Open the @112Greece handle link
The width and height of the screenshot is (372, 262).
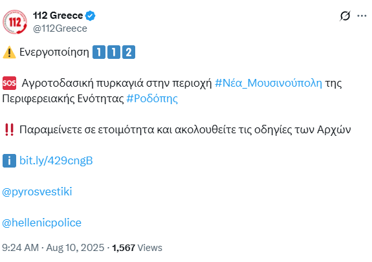pos(60,28)
